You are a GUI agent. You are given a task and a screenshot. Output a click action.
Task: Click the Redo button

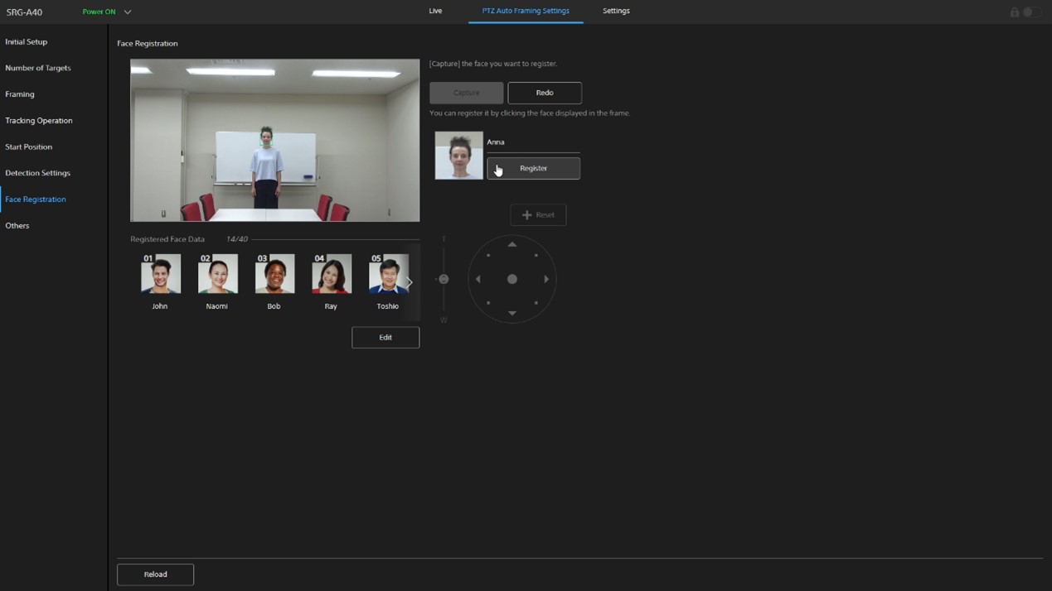click(545, 93)
